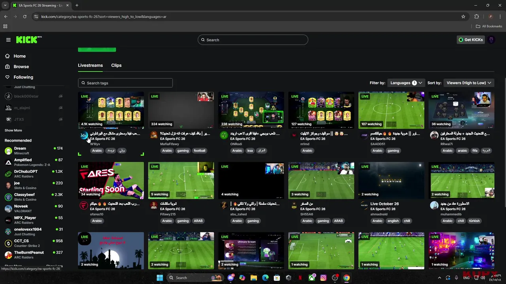The height and width of the screenshot is (284, 506).
Task: Open offline followed channel JTX5
Action: point(34,119)
